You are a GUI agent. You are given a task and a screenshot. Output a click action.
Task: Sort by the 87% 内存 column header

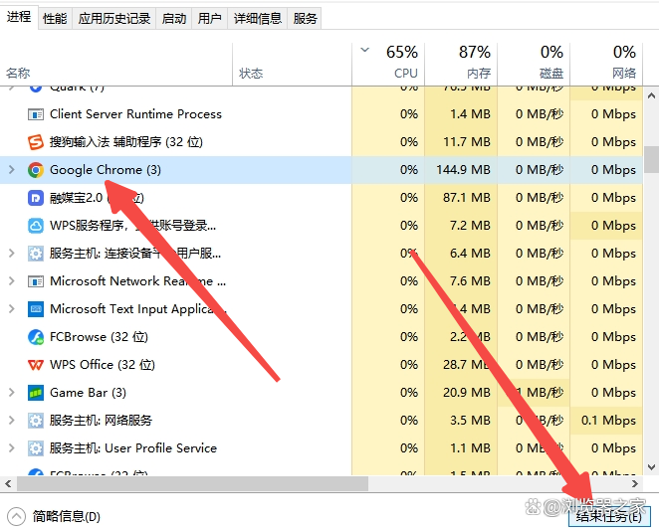click(461, 65)
